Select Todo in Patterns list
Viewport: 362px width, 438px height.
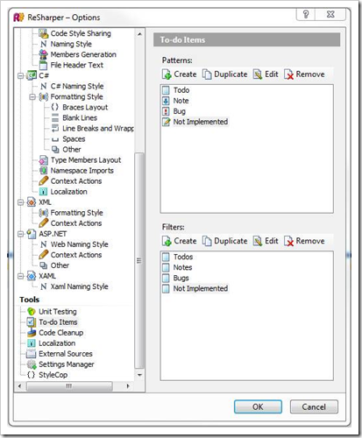tap(181, 90)
